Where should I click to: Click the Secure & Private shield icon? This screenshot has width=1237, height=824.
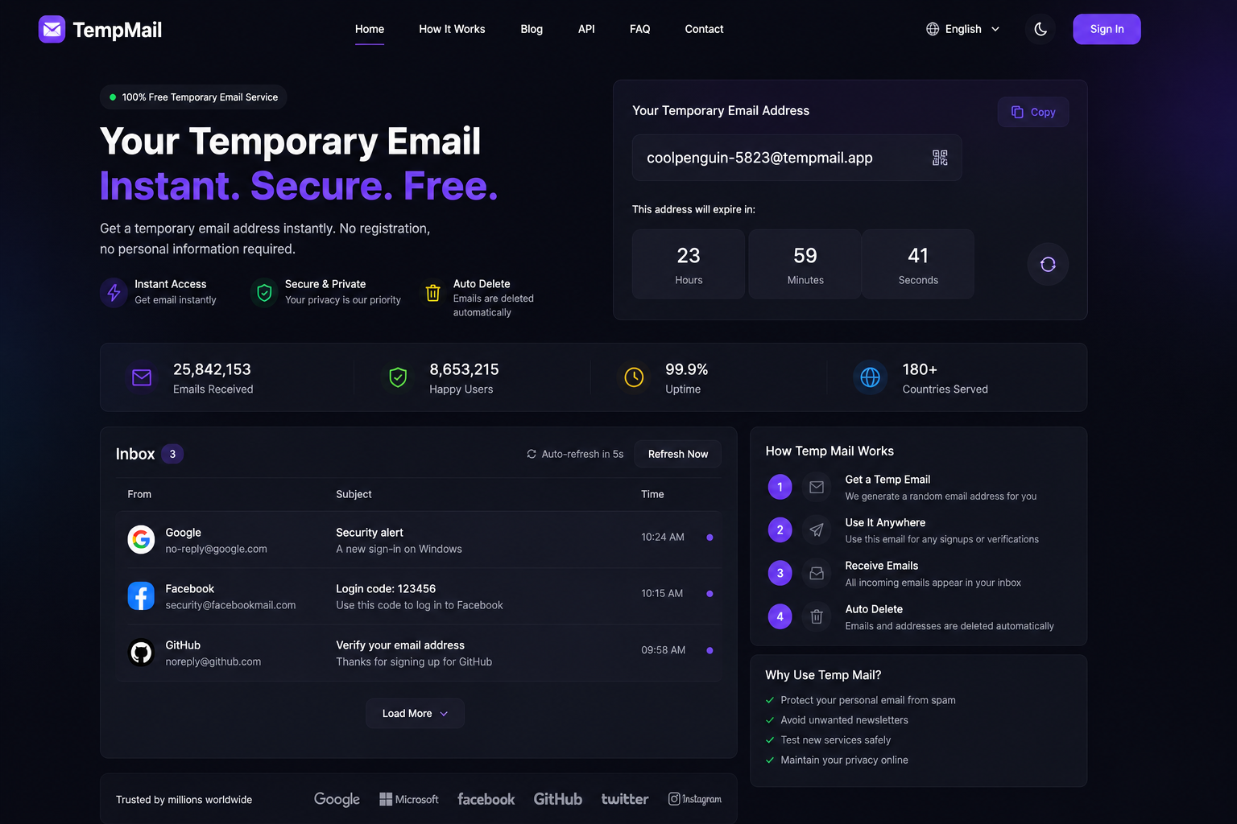(264, 292)
